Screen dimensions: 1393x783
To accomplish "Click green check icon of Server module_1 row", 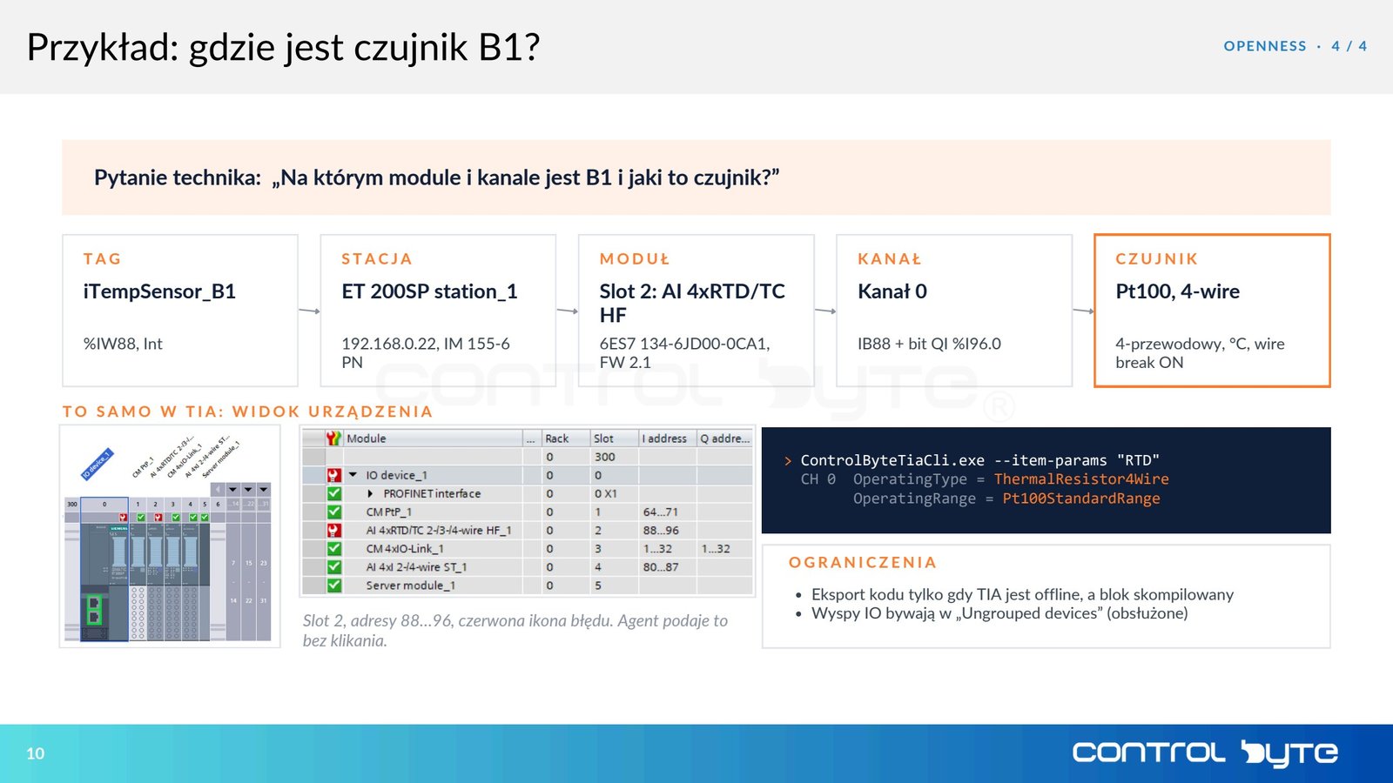I will 333,585.
